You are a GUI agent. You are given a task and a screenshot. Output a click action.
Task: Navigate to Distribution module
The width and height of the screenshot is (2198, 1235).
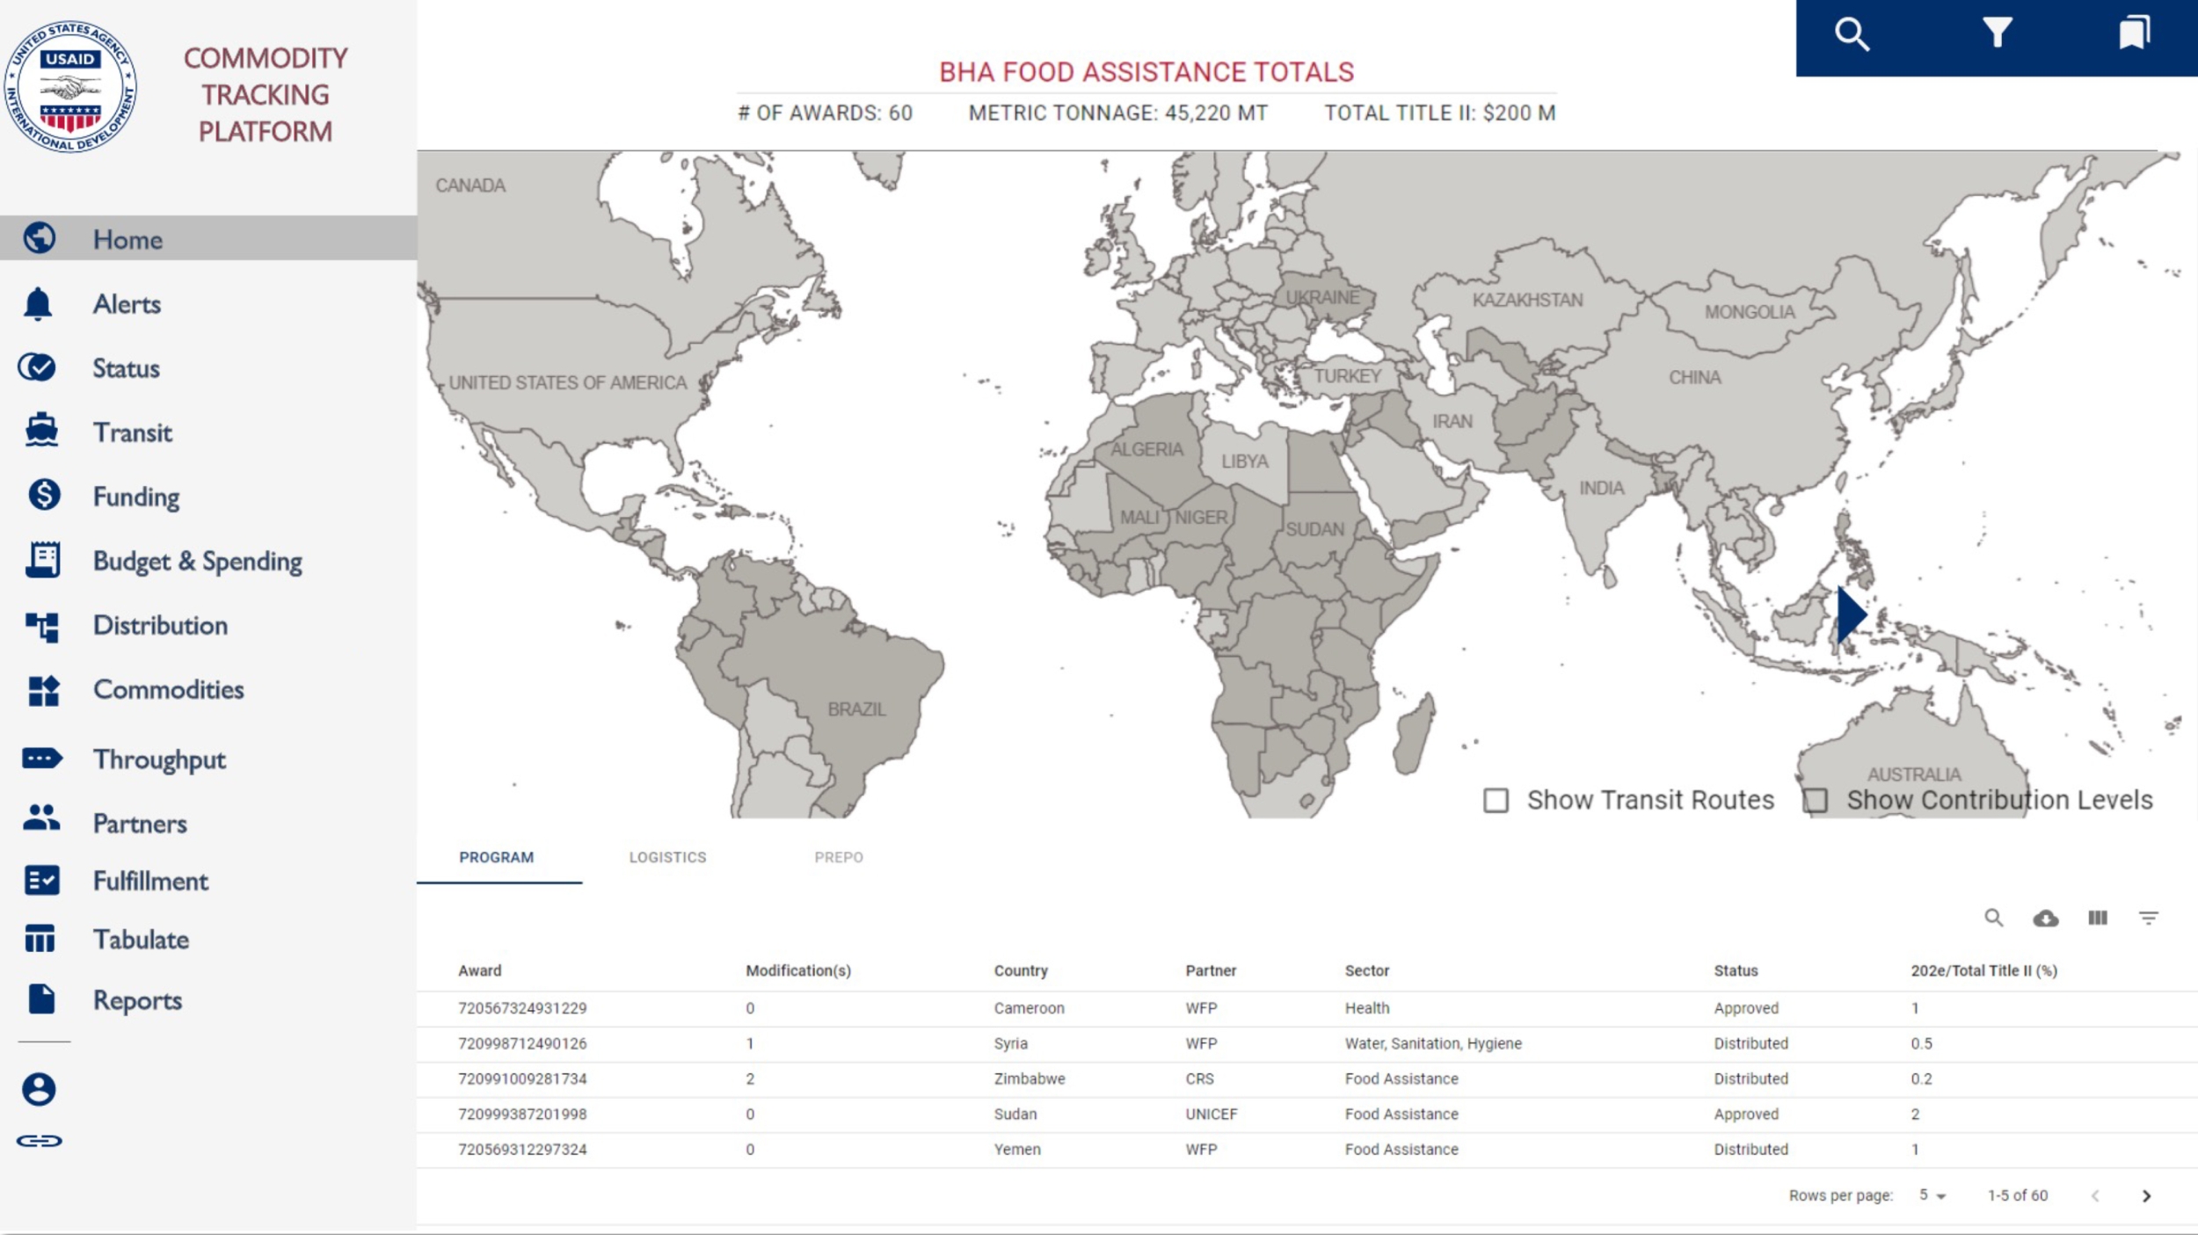coord(160,623)
